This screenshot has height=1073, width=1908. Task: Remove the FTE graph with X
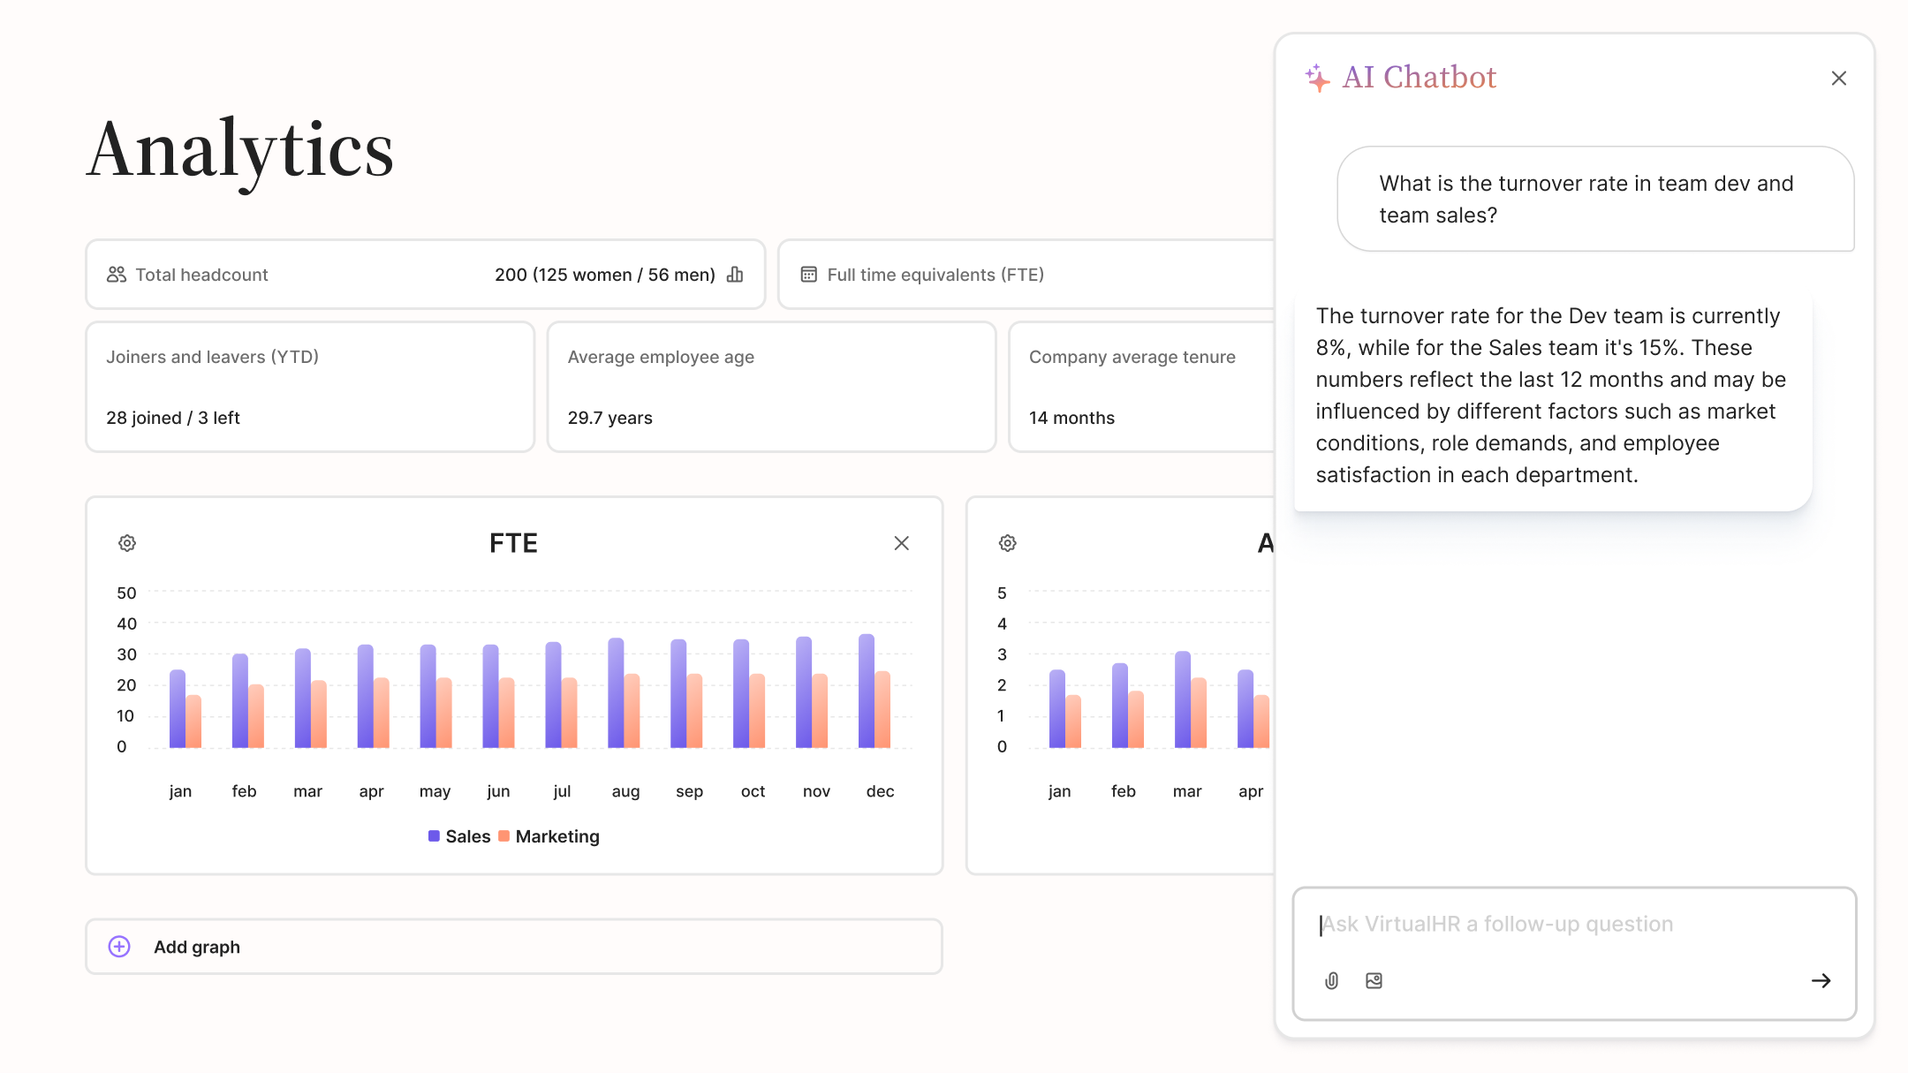(901, 543)
